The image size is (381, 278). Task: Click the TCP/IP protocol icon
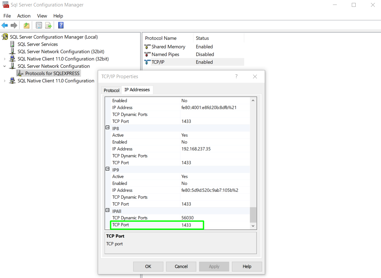[147, 62]
